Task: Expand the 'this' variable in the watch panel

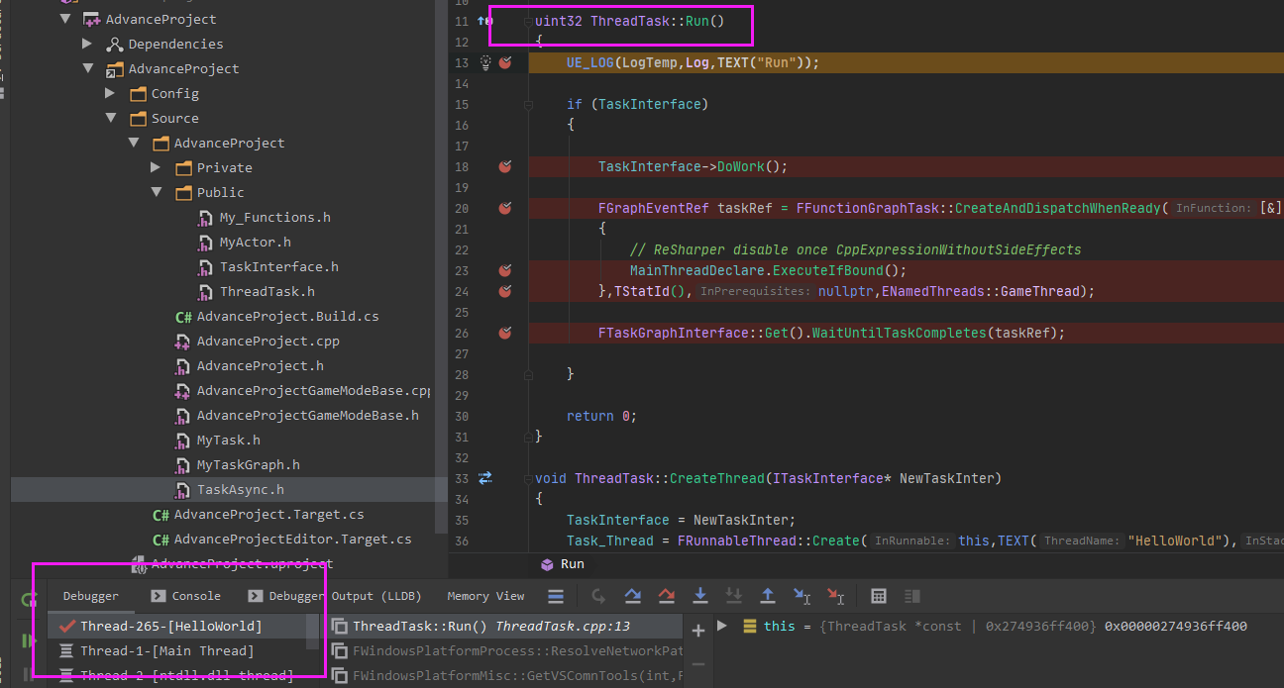Action: 722,626
